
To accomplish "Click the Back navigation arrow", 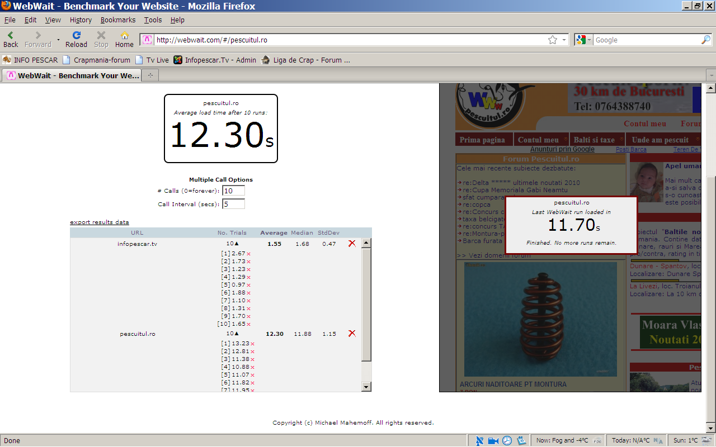I will [x=10, y=35].
